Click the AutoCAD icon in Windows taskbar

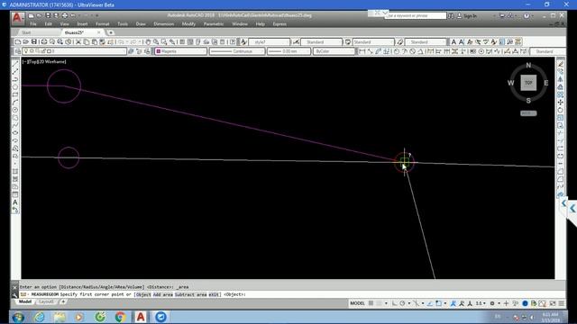coord(141,317)
